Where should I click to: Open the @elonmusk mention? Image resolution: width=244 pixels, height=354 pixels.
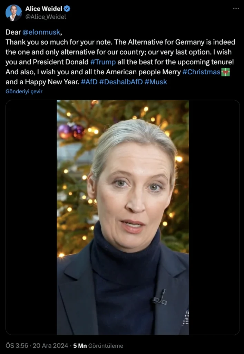[x=41, y=32]
